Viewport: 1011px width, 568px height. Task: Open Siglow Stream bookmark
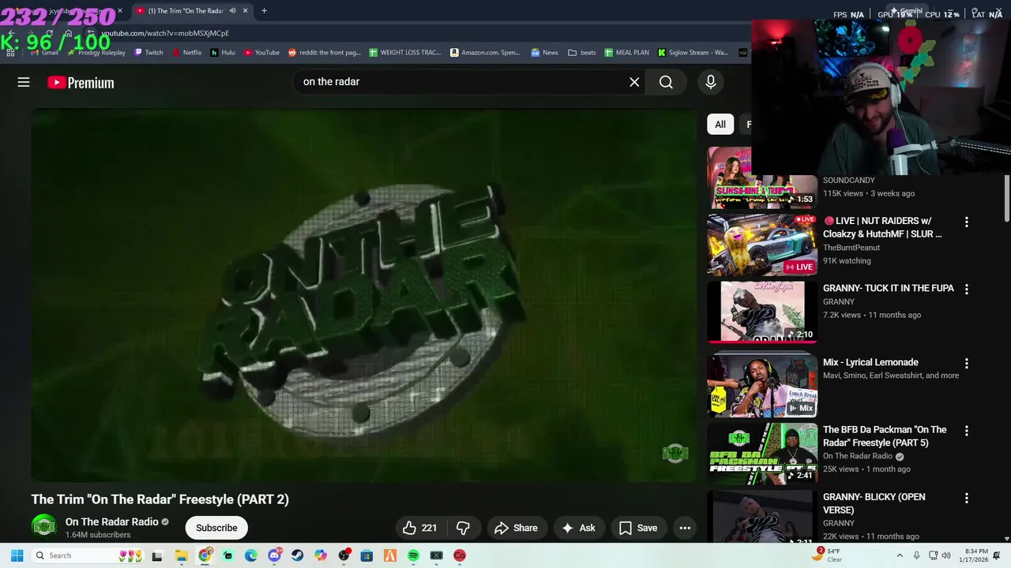pos(693,53)
